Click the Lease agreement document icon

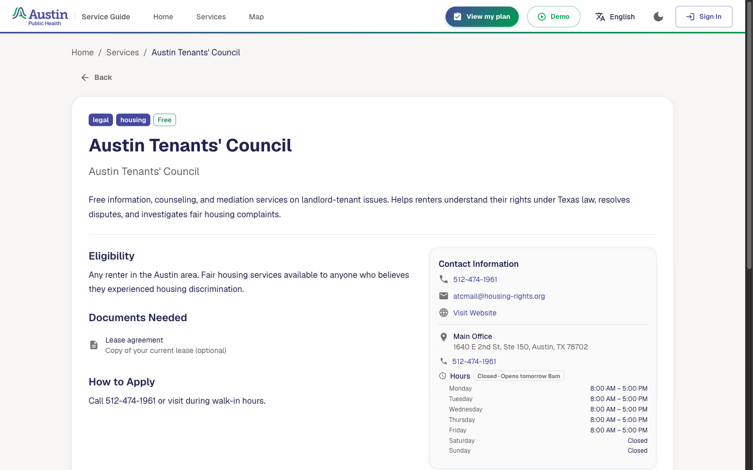coord(94,345)
